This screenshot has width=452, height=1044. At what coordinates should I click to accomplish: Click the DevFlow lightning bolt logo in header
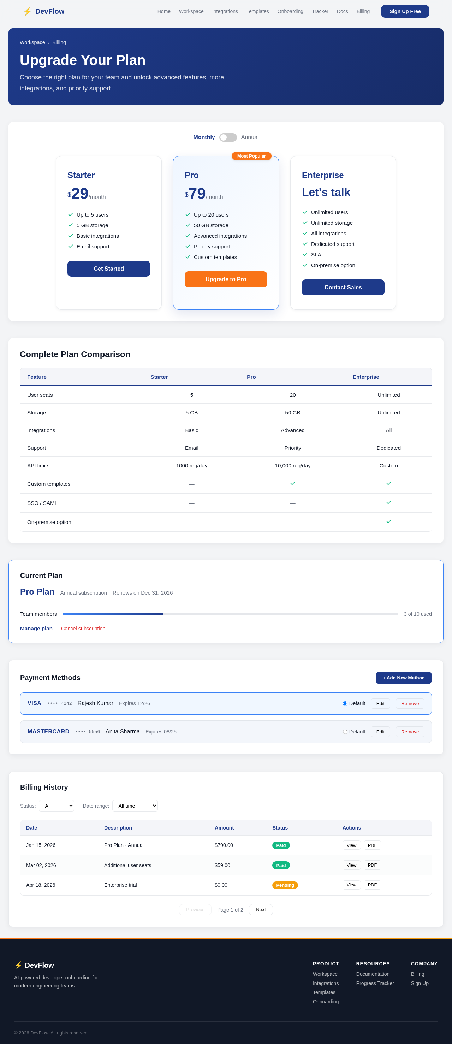[27, 11]
